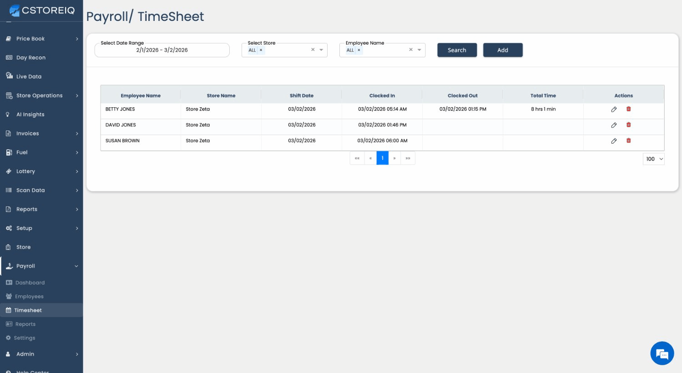Go to the last page of results

point(408,158)
